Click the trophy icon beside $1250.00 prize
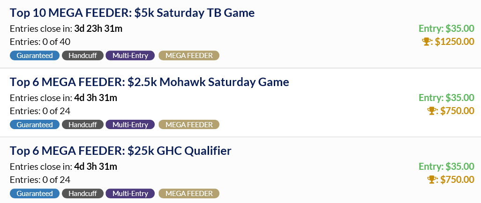 coord(426,42)
